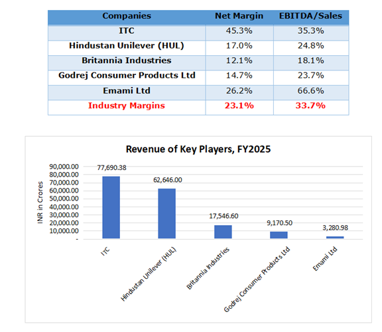Select industry net margin 23.1%
The height and width of the screenshot is (332, 382).
[239, 106]
